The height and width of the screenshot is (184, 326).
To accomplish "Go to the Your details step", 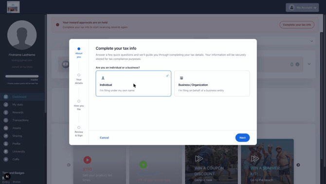I will point(79,79).
